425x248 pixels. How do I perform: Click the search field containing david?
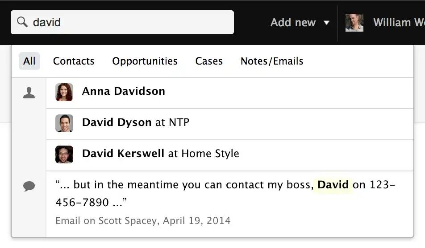coord(122,22)
